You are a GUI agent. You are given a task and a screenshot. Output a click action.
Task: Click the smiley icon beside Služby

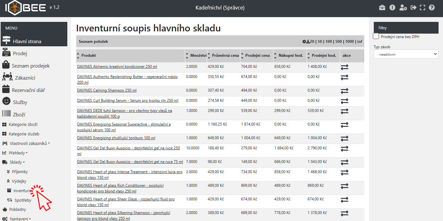6,101
